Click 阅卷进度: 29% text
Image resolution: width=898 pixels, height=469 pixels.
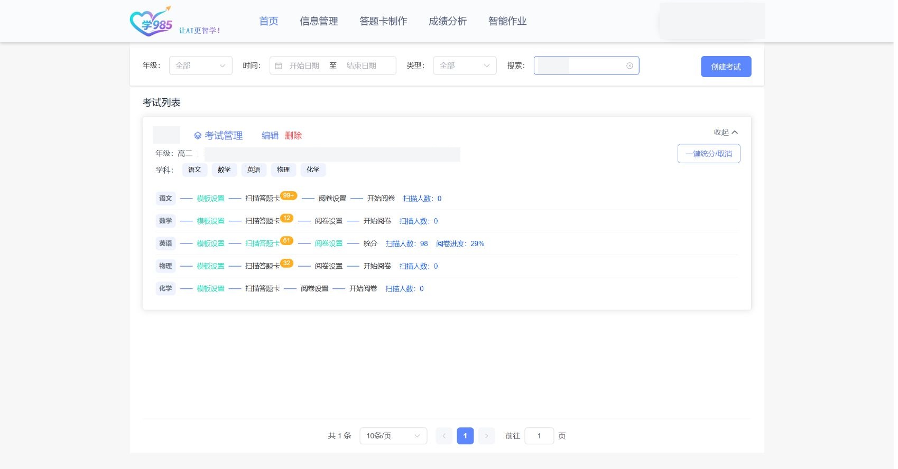[460, 243]
